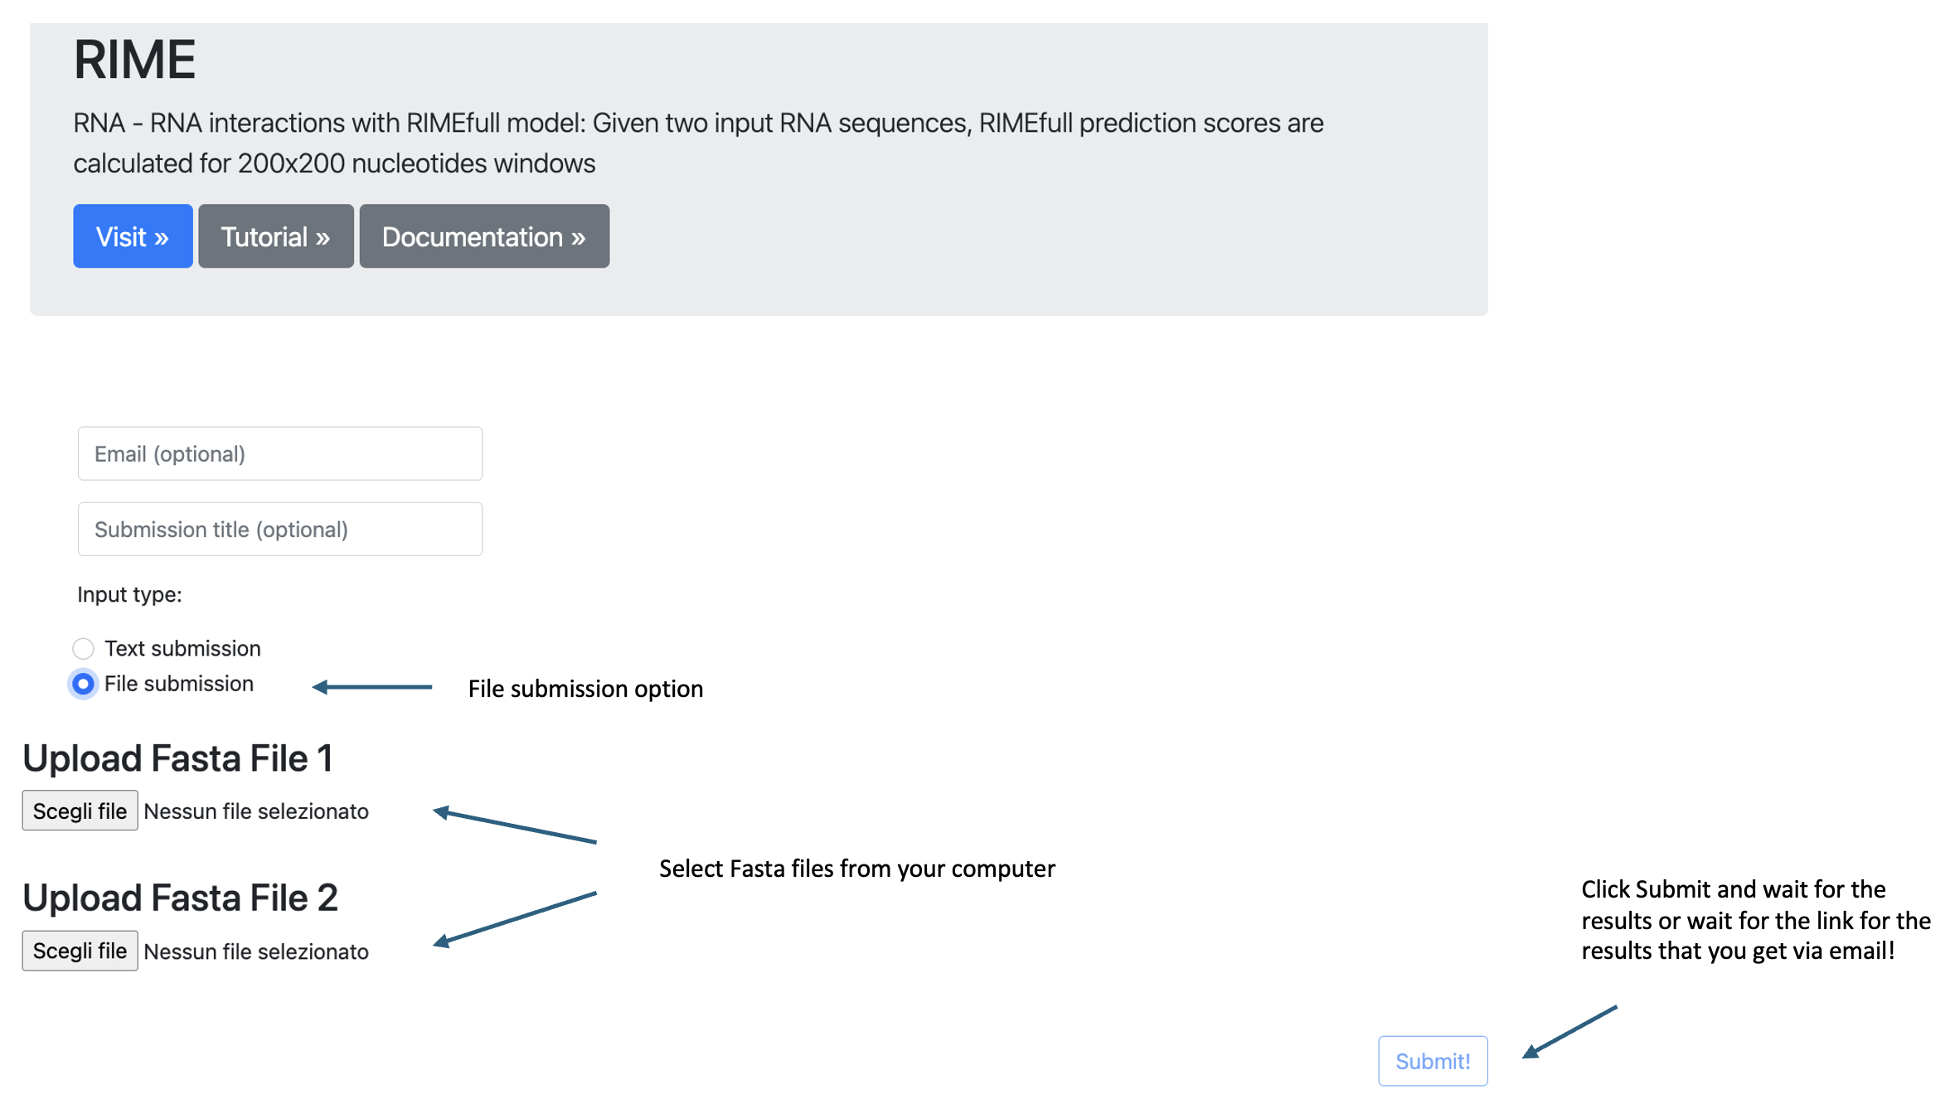The height and width of the screenshot is (1099, 1950).
Task: Choose a file for Fasta File 1
Action: (80, 811)
